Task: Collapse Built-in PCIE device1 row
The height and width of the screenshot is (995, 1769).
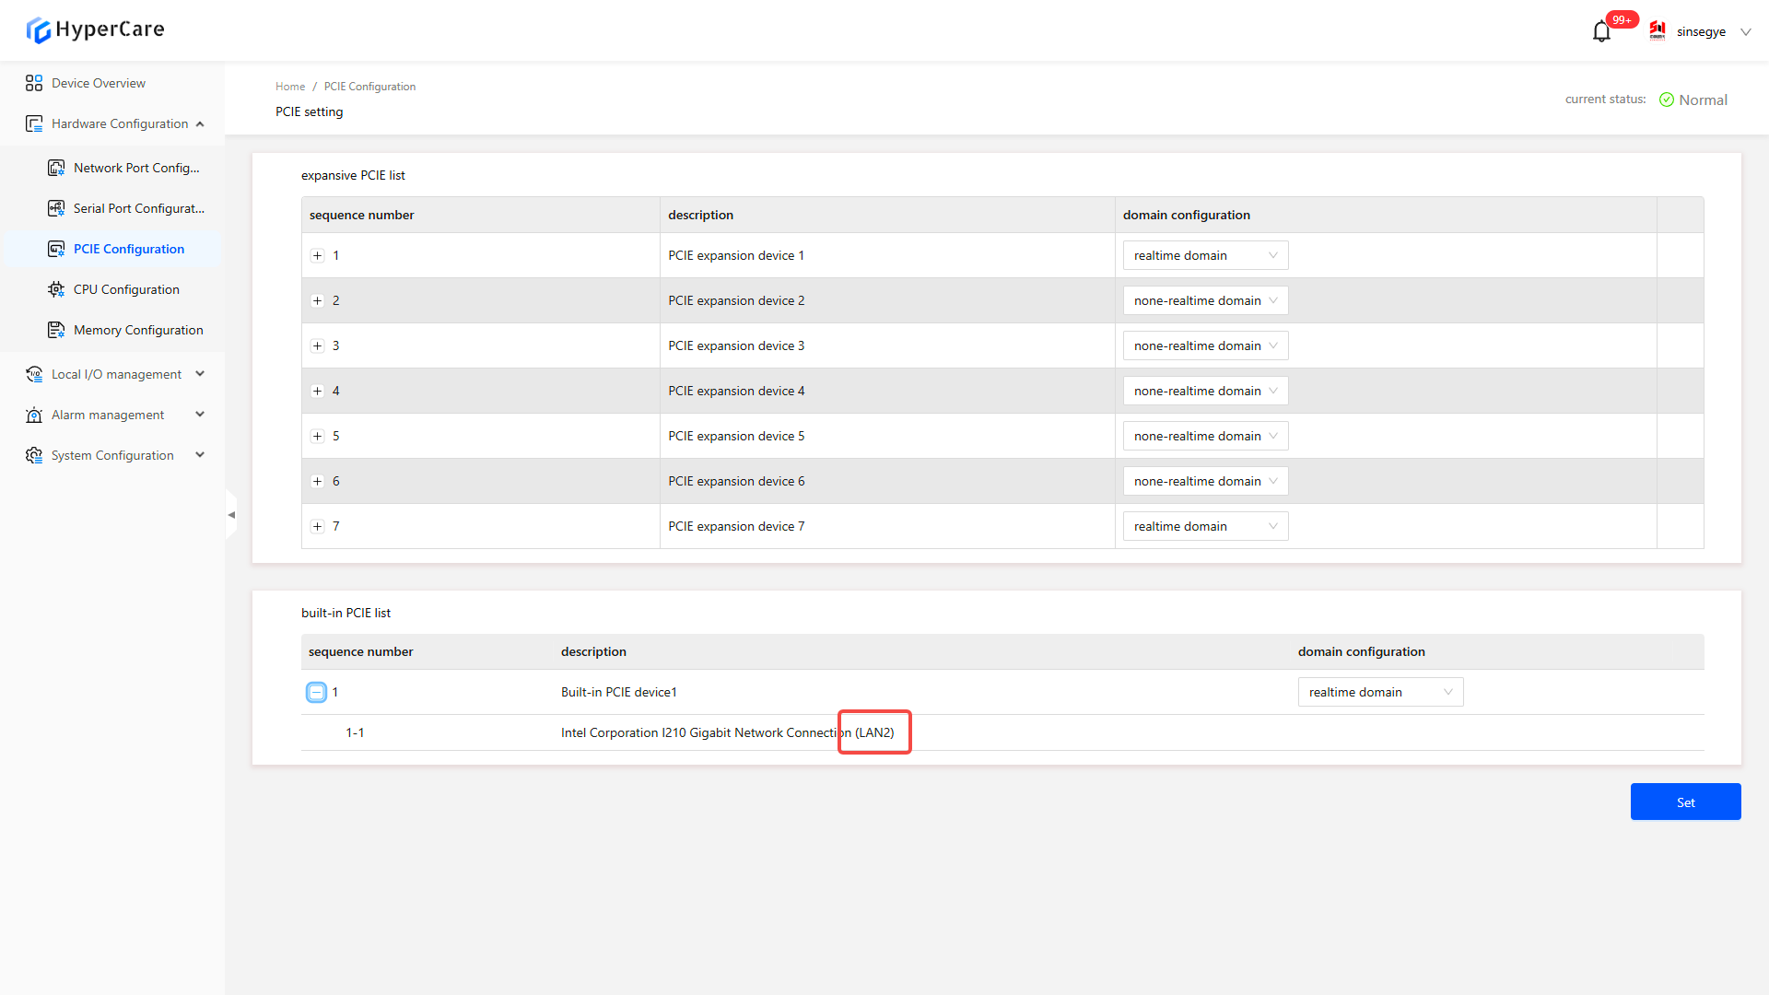Action: [316, 692]
